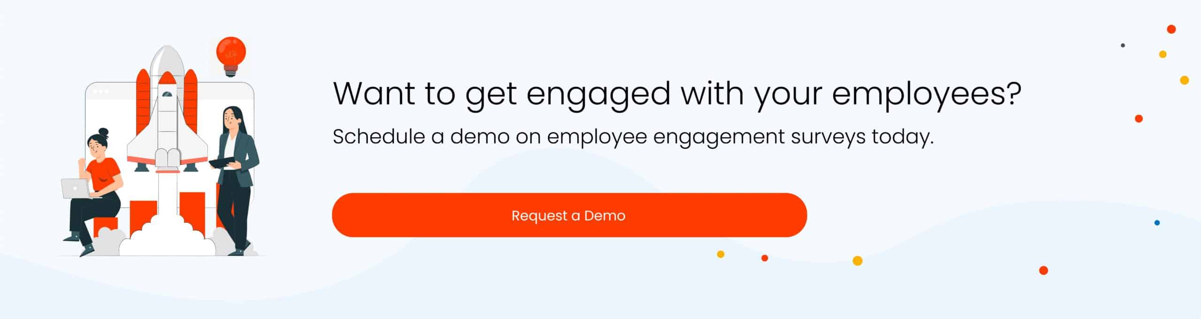Click the blue dot near right edge

[x=1157, y=222]
